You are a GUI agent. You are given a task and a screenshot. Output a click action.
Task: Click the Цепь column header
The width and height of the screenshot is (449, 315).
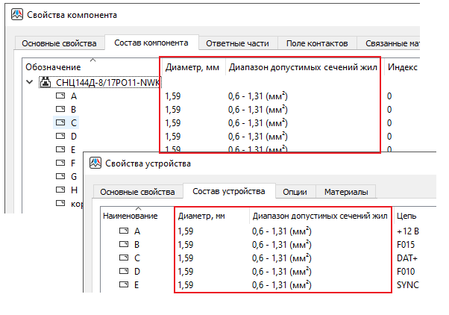(406, 216)
